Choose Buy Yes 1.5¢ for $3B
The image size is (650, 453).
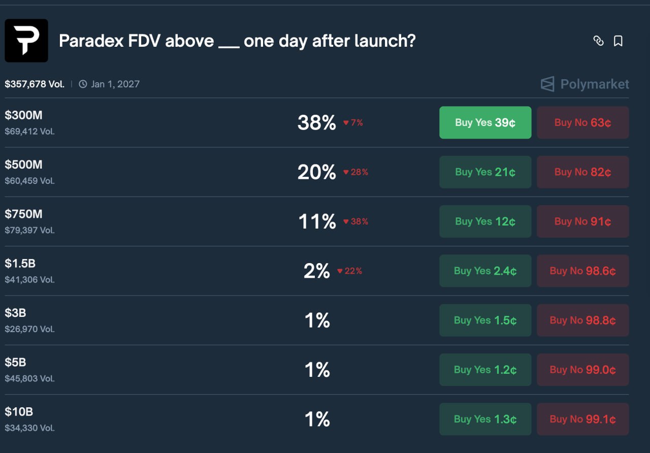pos(485,320)
